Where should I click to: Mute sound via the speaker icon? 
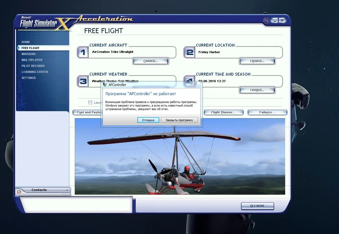pyautogui.click(x=266, y=20)
